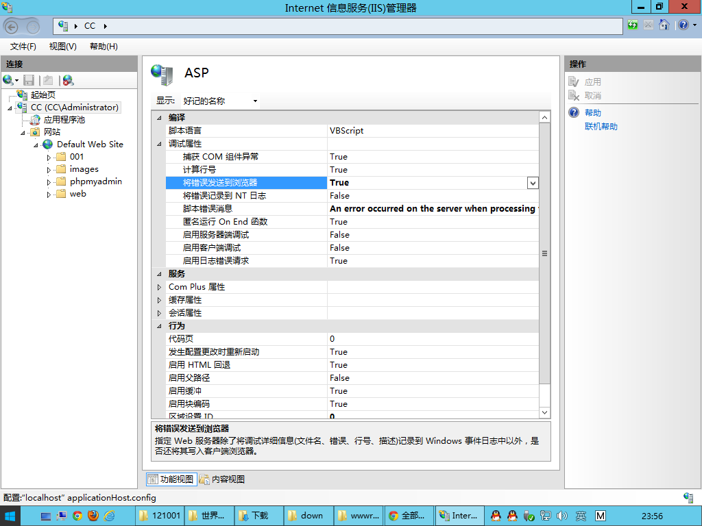Select the web folder in the tree
Viewport: 702px width, 526px height.
pyautogui.click(x=78, y=194)
